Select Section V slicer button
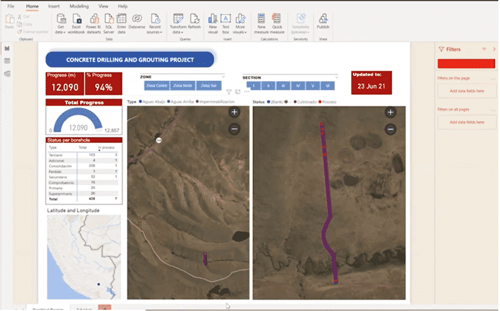This screenshot has width=500, height=311. pos(312,85)
